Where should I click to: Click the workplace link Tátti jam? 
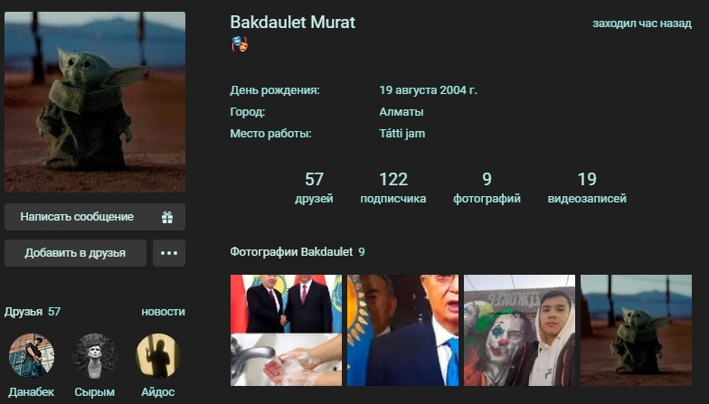point(402,134)
